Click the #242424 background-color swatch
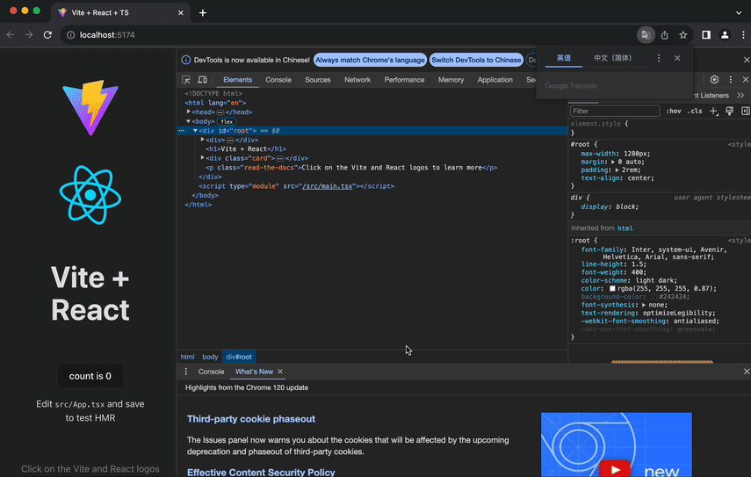 654,297
